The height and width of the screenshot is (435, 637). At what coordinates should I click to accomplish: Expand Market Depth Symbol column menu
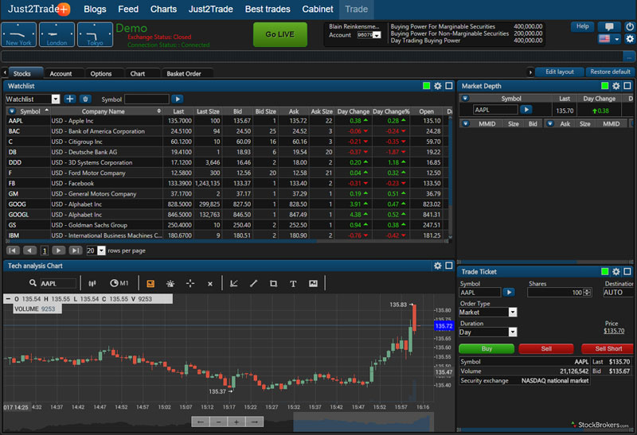click(465, 98)
